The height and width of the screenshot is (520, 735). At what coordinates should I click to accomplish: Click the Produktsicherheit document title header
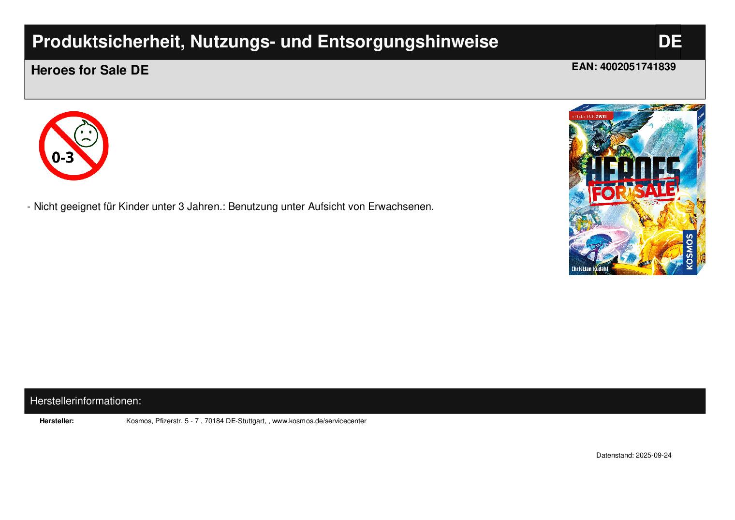coord(265,42)
